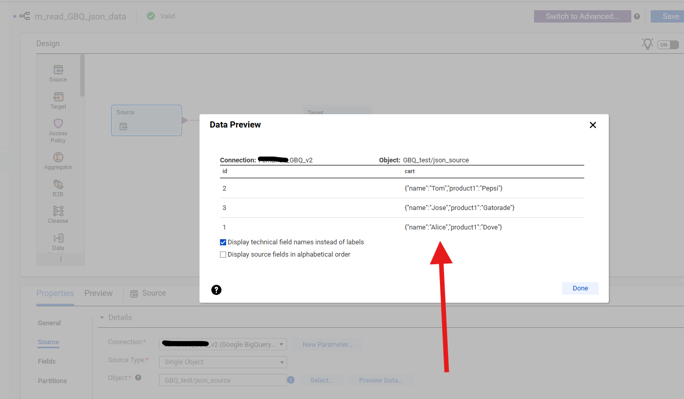The image size is (684, 399).
Task: Click the id column header
Action: 225,172
